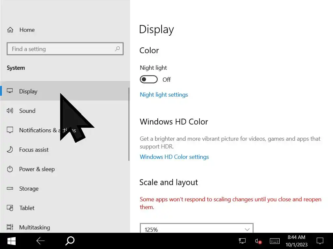
Task: Open Power & sleep settings
Action: pyautogui.click(x=65, y=169)
